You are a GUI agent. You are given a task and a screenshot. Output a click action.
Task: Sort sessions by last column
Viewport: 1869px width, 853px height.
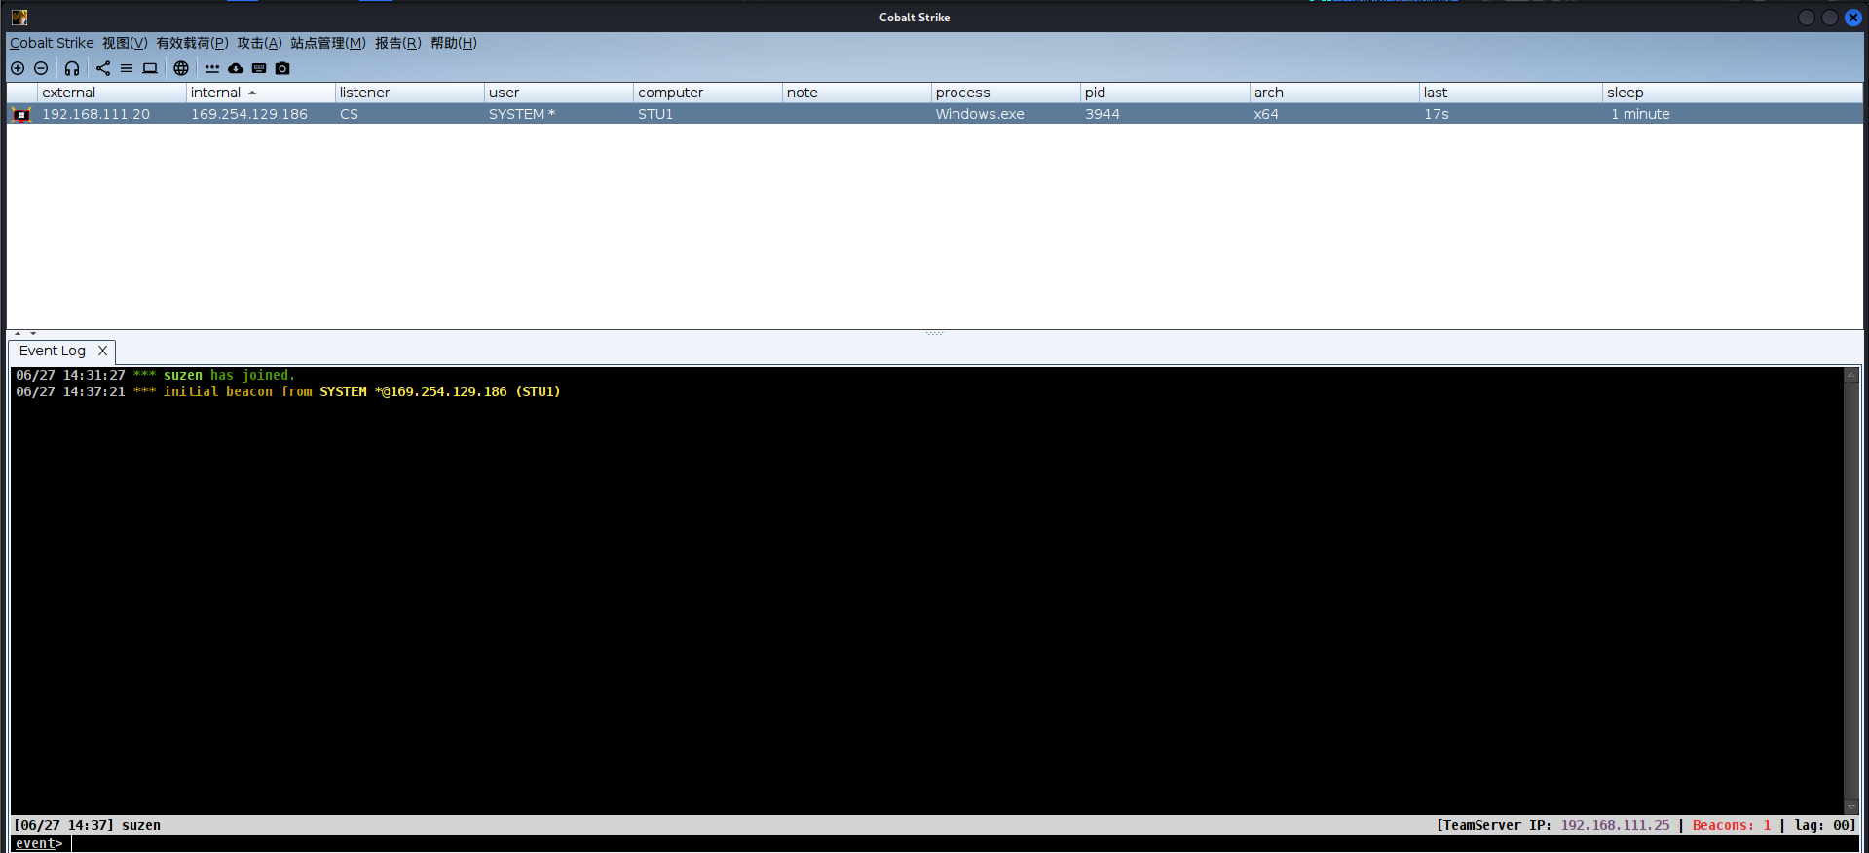pos(1512,93)
